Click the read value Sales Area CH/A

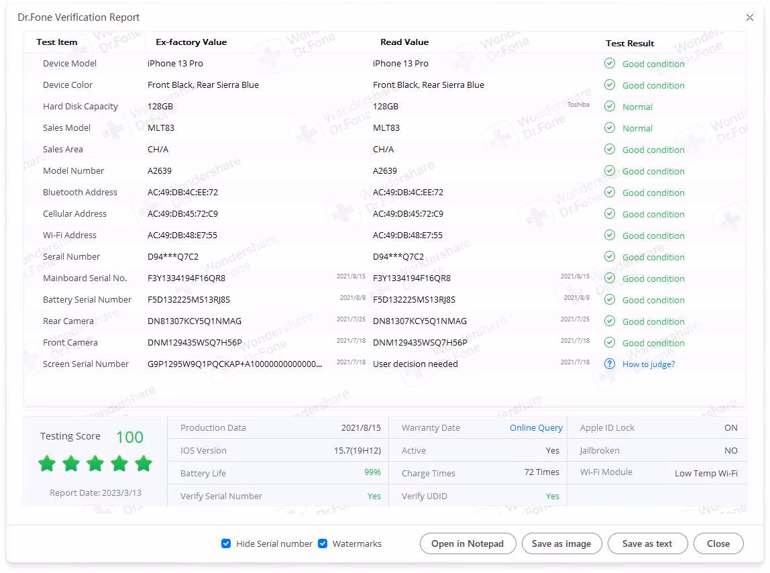383,150
